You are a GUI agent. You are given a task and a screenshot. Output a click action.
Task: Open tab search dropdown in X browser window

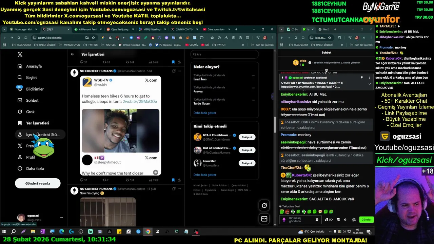click(4, 29)
